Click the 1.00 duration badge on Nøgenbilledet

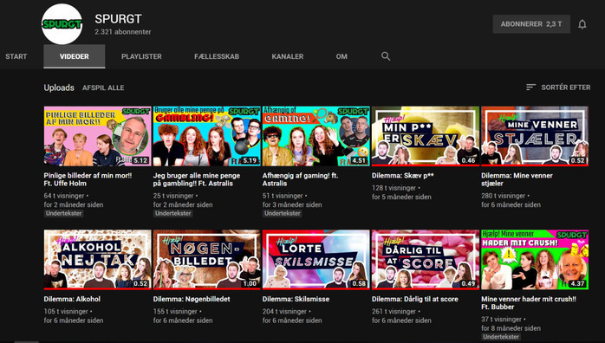(250, 283)
